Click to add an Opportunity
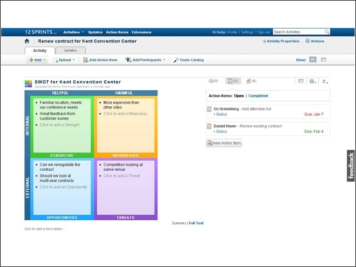The width and height of the screenshot is (356, 267). click(63, 187)
